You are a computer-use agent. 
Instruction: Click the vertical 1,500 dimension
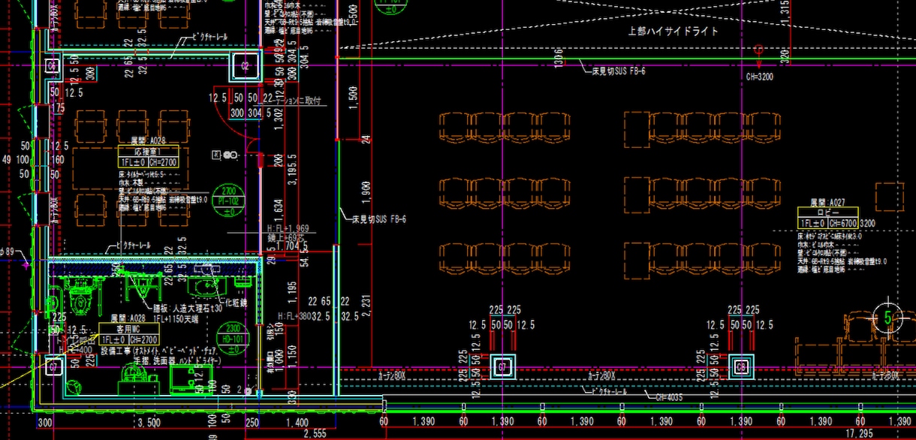354,98
